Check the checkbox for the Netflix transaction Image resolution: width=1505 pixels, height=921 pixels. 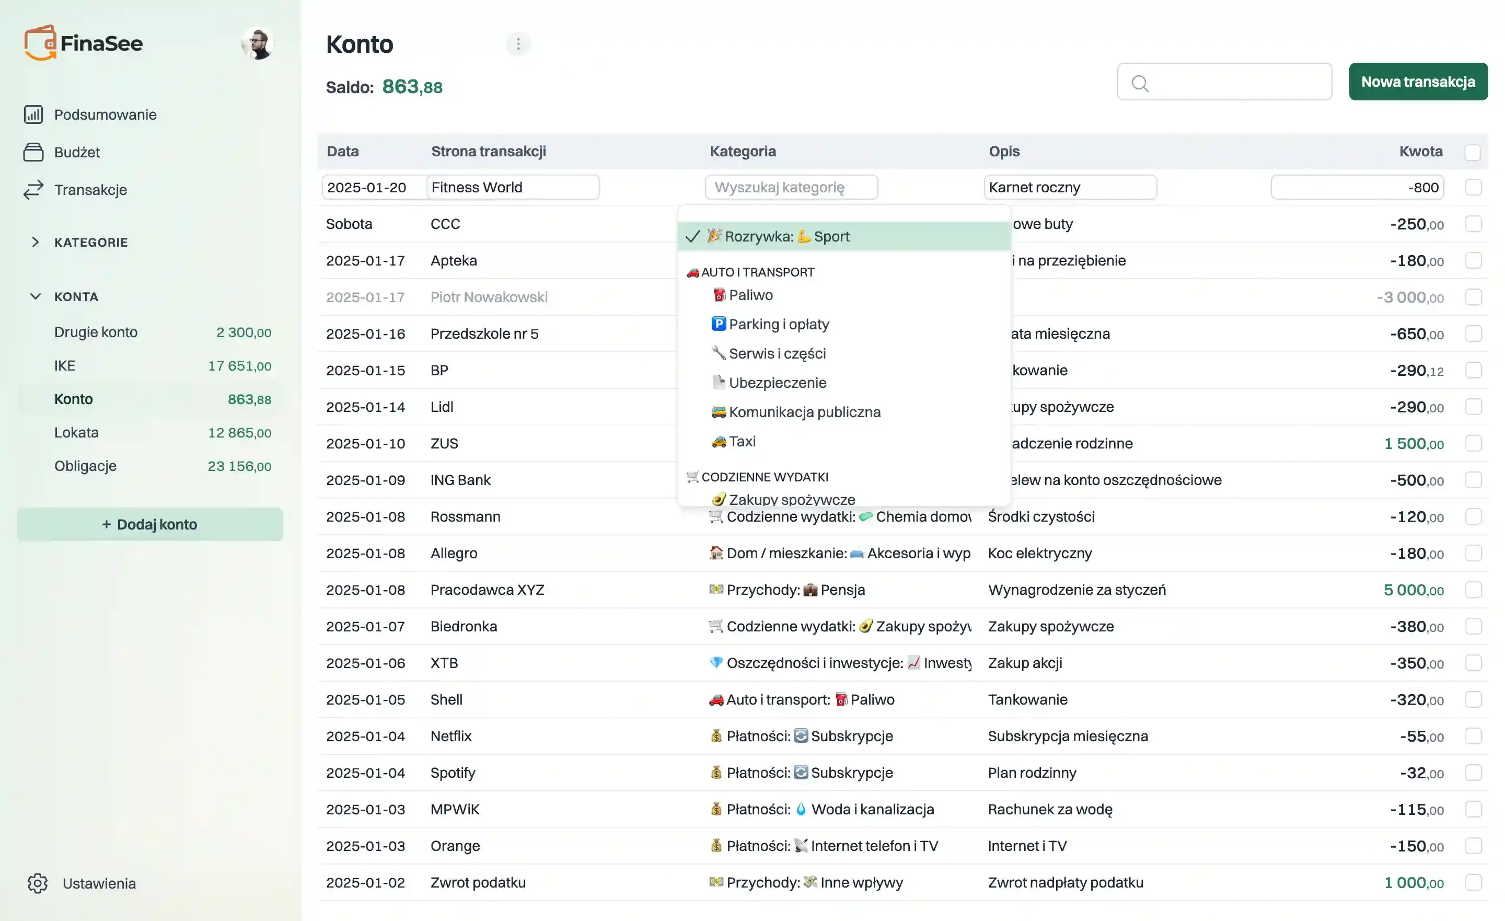click(x=1473, y=736)
